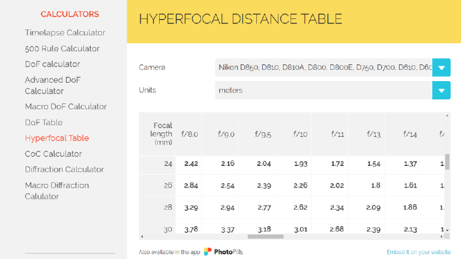Open Macro DoF Calculator

(x=65, y=106)
